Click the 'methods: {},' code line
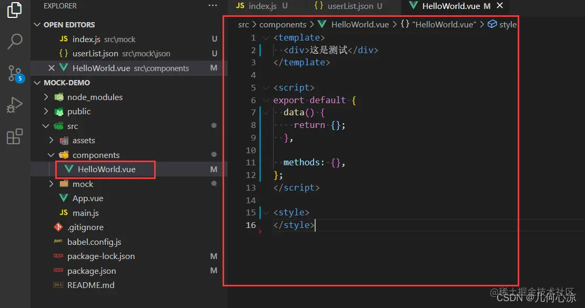Viewport: 585px width, 308px height. [x=314, y=162]
